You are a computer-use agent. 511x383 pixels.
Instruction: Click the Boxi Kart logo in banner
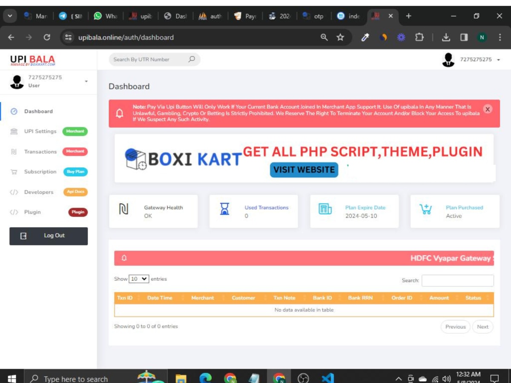(184, 159)
